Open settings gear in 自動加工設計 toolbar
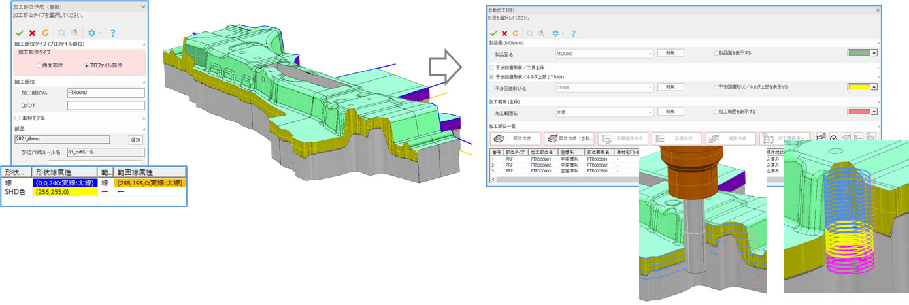The height and width of the screenshot is (305, 909). pos(555,33)
